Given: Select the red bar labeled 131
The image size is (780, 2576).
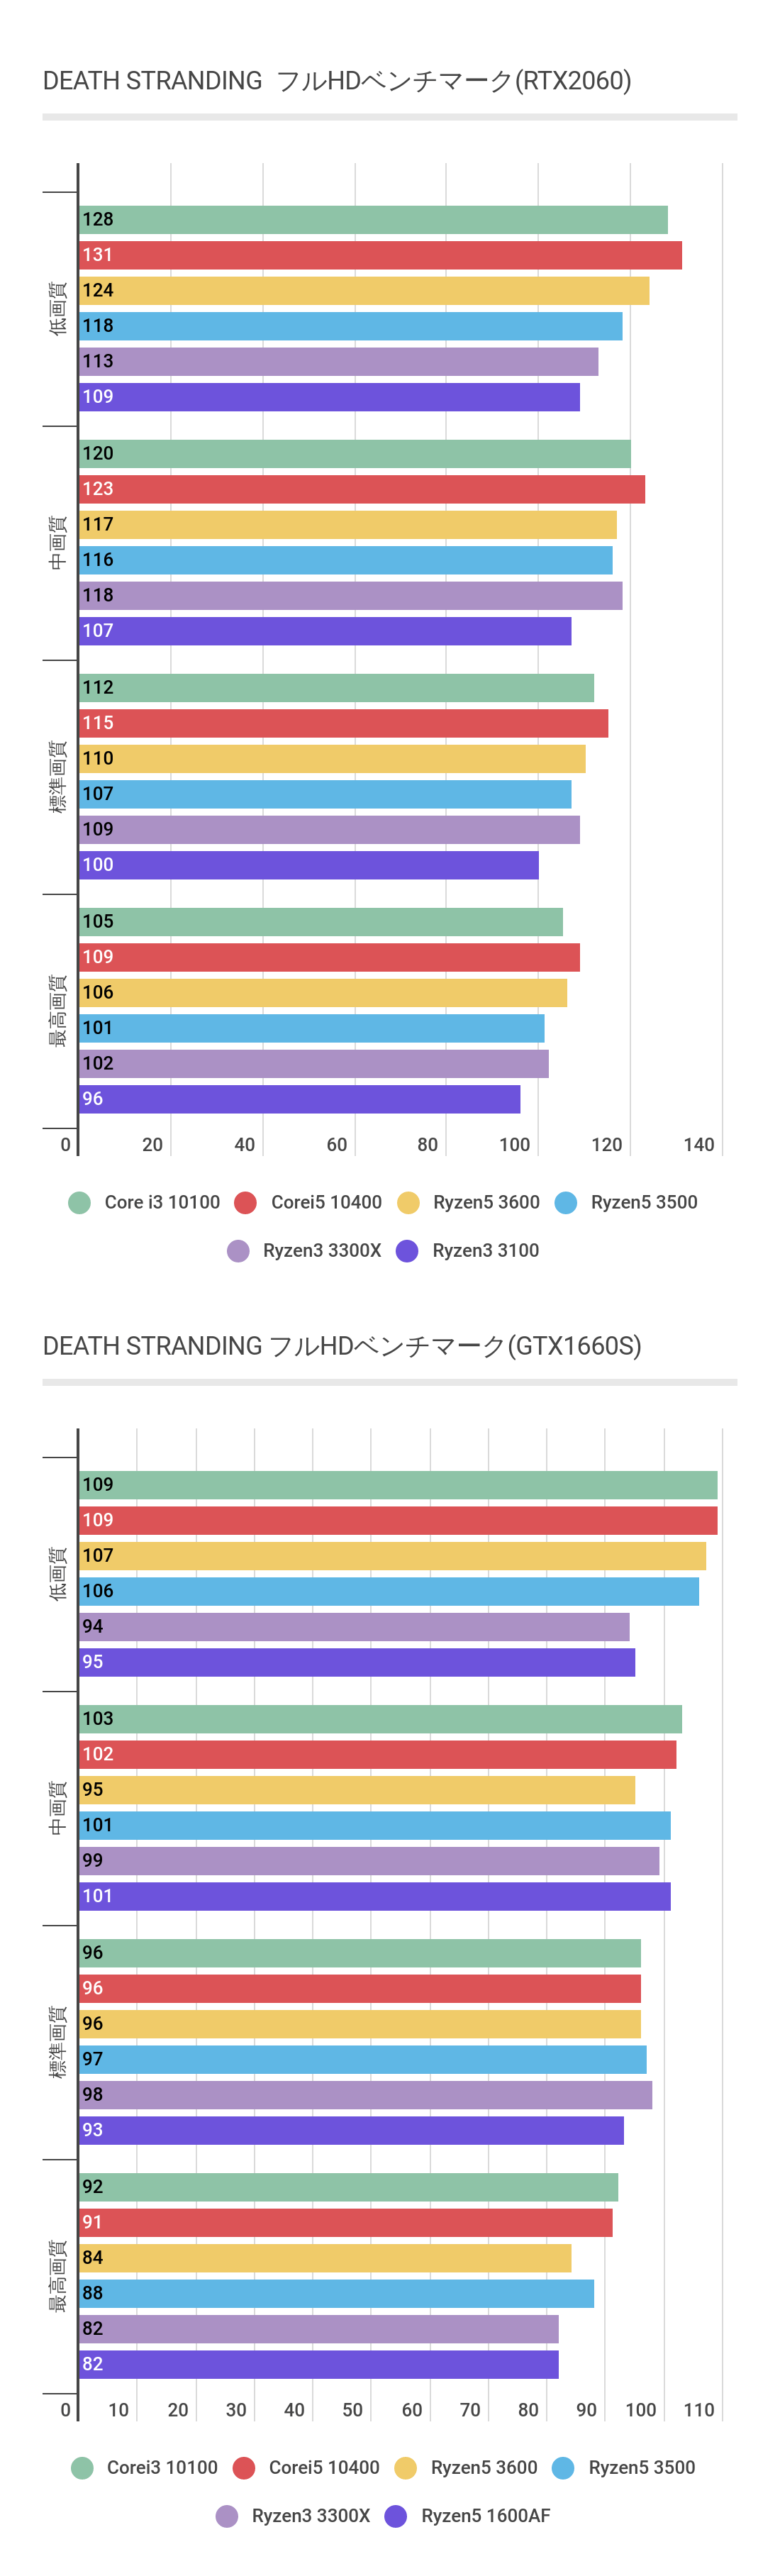Looking at the screenshot, I should (x=380, y=255).
